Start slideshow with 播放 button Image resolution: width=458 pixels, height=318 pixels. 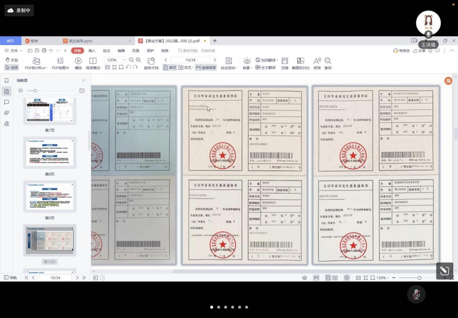coord(78,64)
